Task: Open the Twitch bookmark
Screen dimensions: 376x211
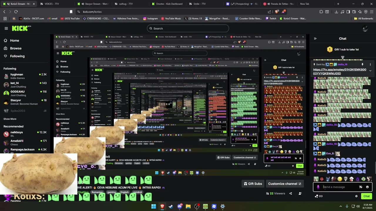Action: tap(271, 18)
